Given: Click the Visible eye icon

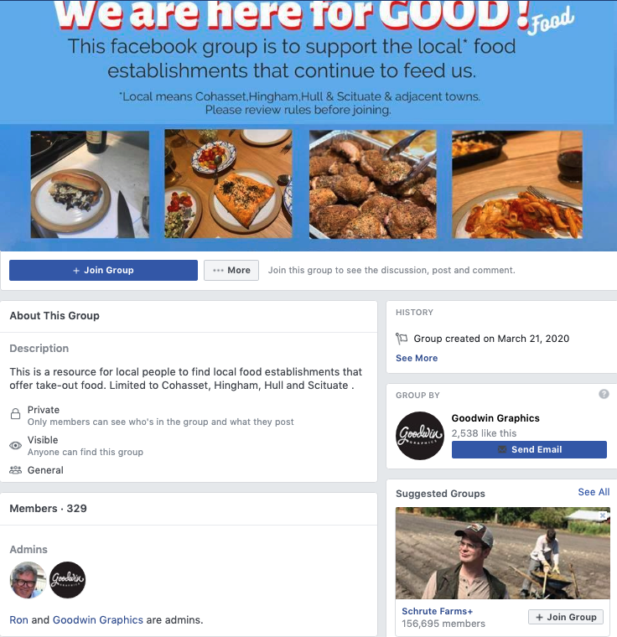Looking at the screenshot, I should click(x=15, y=446).
